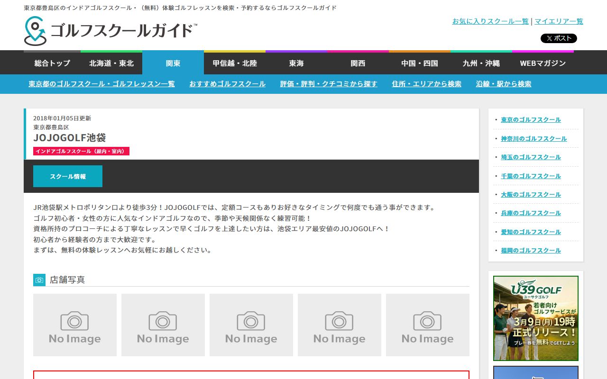Select the 甲信越・北陸 navigation tab
Screen dimensions: 607x379
click(x=235, y=63)
